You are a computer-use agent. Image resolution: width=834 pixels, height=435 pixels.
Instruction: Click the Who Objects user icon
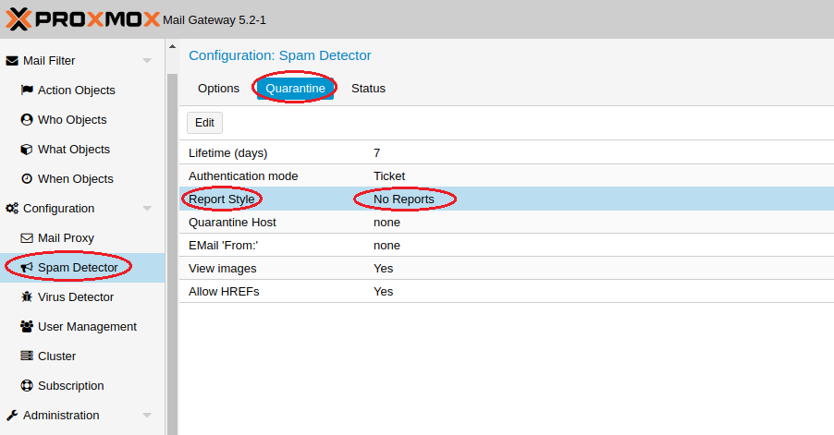pos(27,119)
